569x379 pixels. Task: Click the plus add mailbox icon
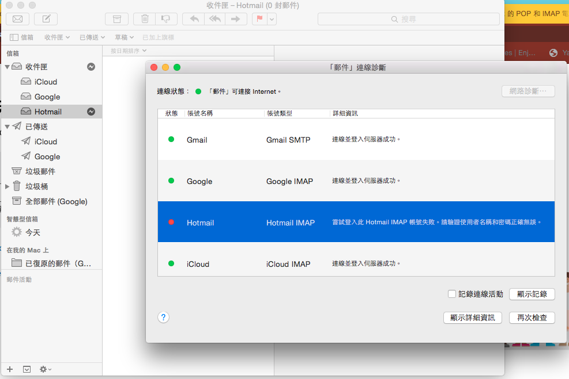(10, 369)
